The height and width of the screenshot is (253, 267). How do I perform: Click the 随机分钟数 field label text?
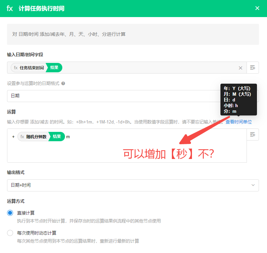click(x=36, y=137)
